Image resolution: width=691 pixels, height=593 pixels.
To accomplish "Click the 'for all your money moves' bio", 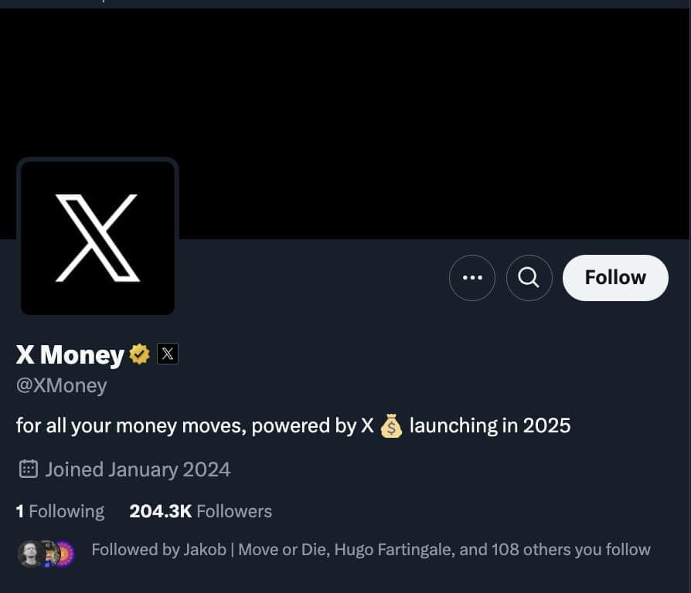I will pos(186,425).
